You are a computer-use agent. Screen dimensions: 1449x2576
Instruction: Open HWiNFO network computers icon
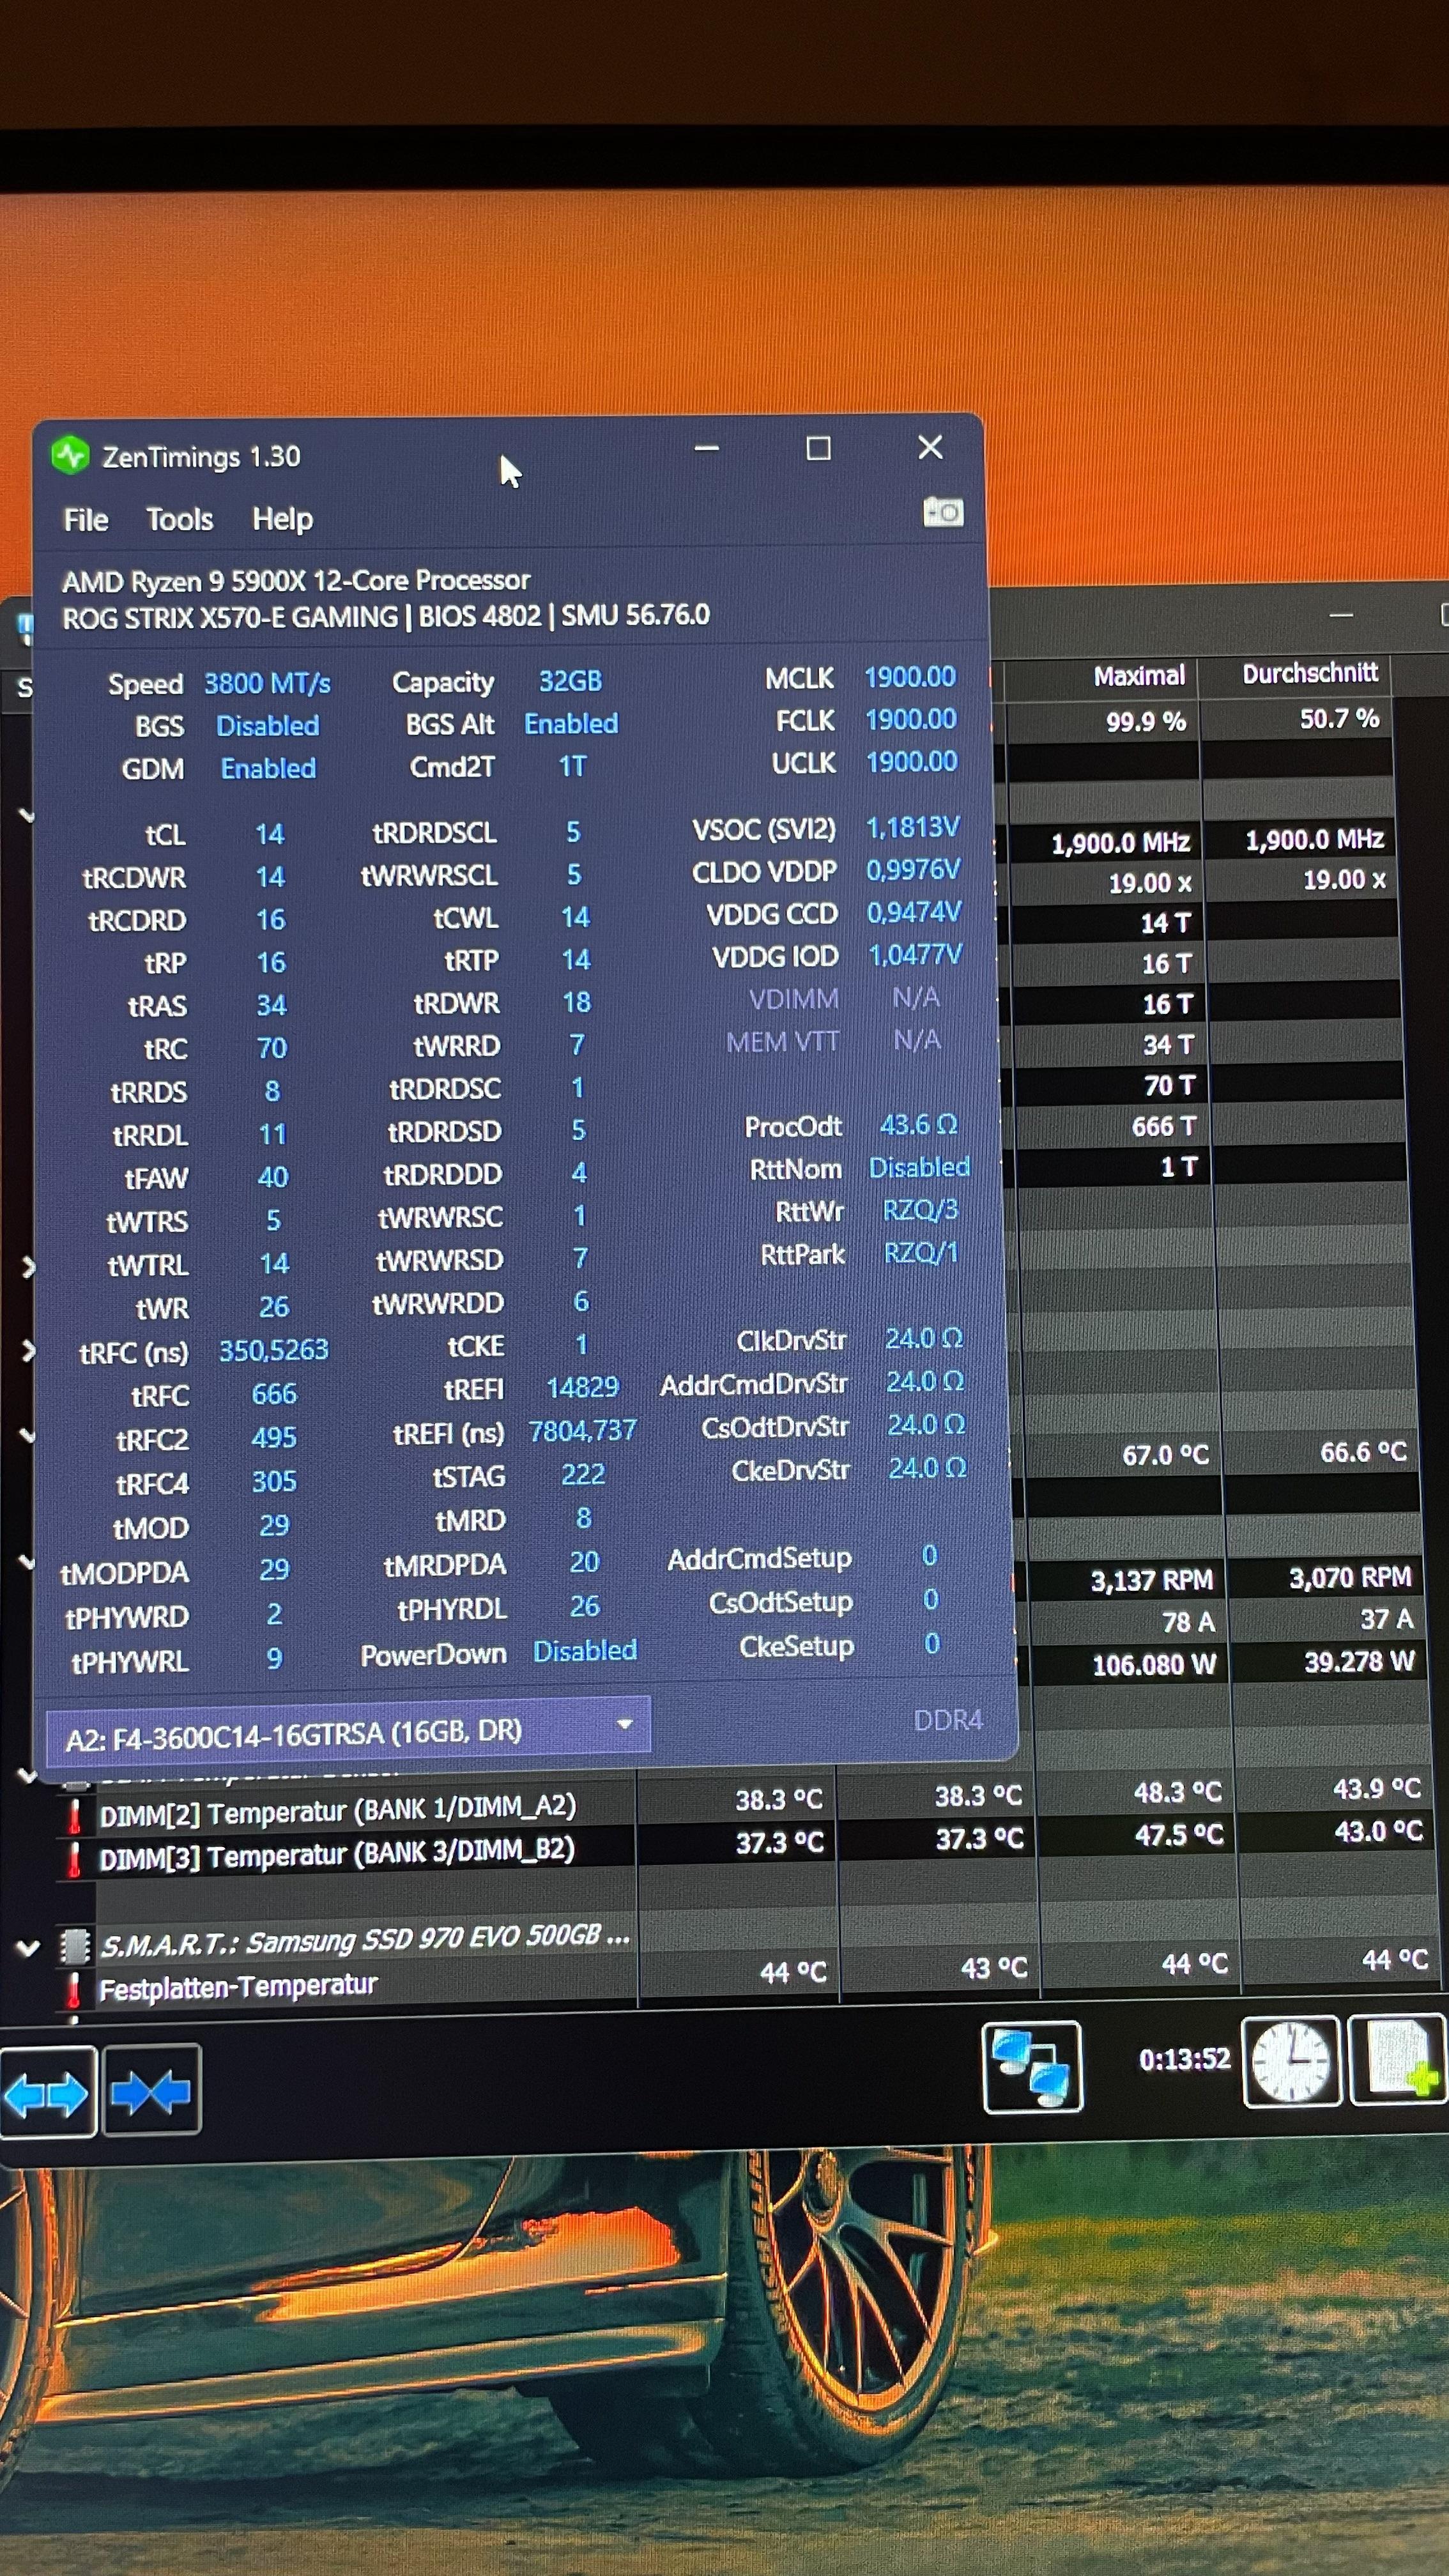click(x=1032, y=2067)
